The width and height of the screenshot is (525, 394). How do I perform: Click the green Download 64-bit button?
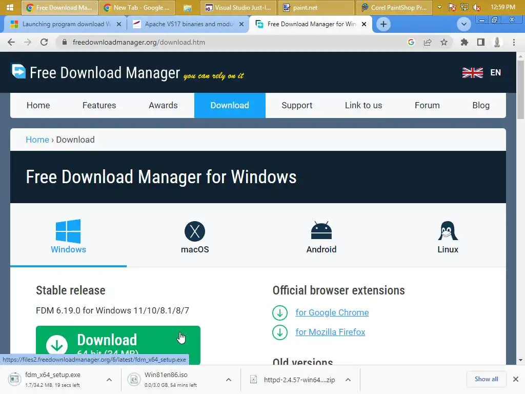118,345
